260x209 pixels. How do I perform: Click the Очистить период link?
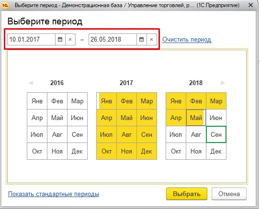[187, 40]
